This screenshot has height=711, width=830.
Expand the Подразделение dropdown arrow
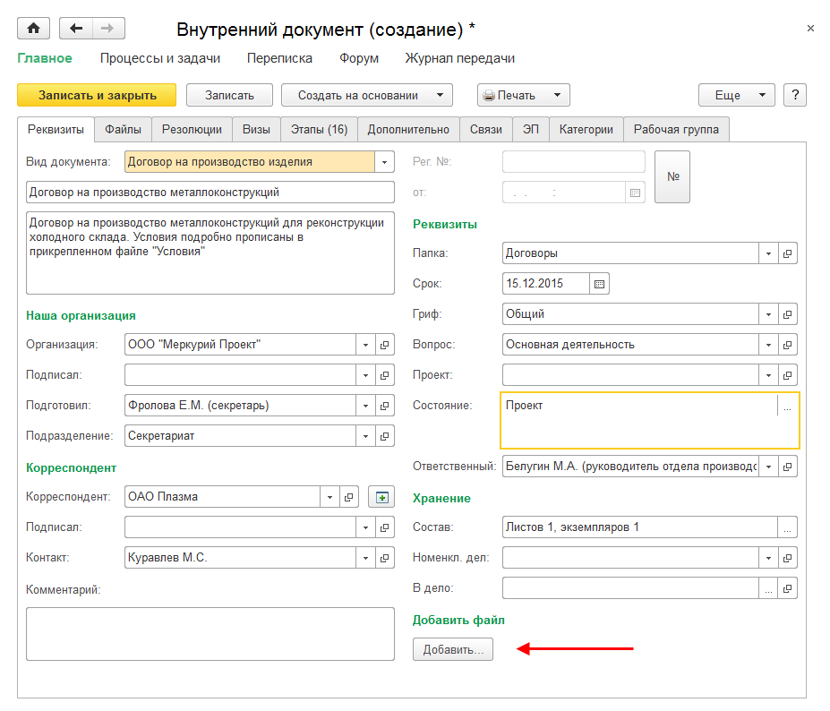[365, 436]
